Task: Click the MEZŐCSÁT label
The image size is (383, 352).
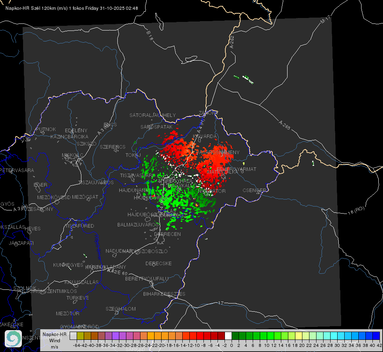Action: click(85, 197)
